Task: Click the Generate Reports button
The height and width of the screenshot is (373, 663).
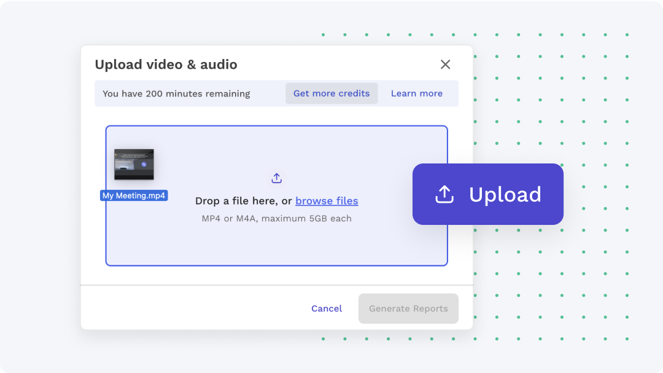Action: coord(408,308)
